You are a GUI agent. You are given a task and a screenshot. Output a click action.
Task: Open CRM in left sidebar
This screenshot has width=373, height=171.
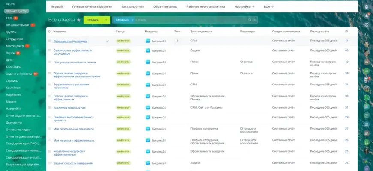coord(9,18)
